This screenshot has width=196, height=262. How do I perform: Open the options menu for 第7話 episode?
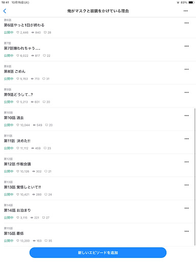coord(186,46)
